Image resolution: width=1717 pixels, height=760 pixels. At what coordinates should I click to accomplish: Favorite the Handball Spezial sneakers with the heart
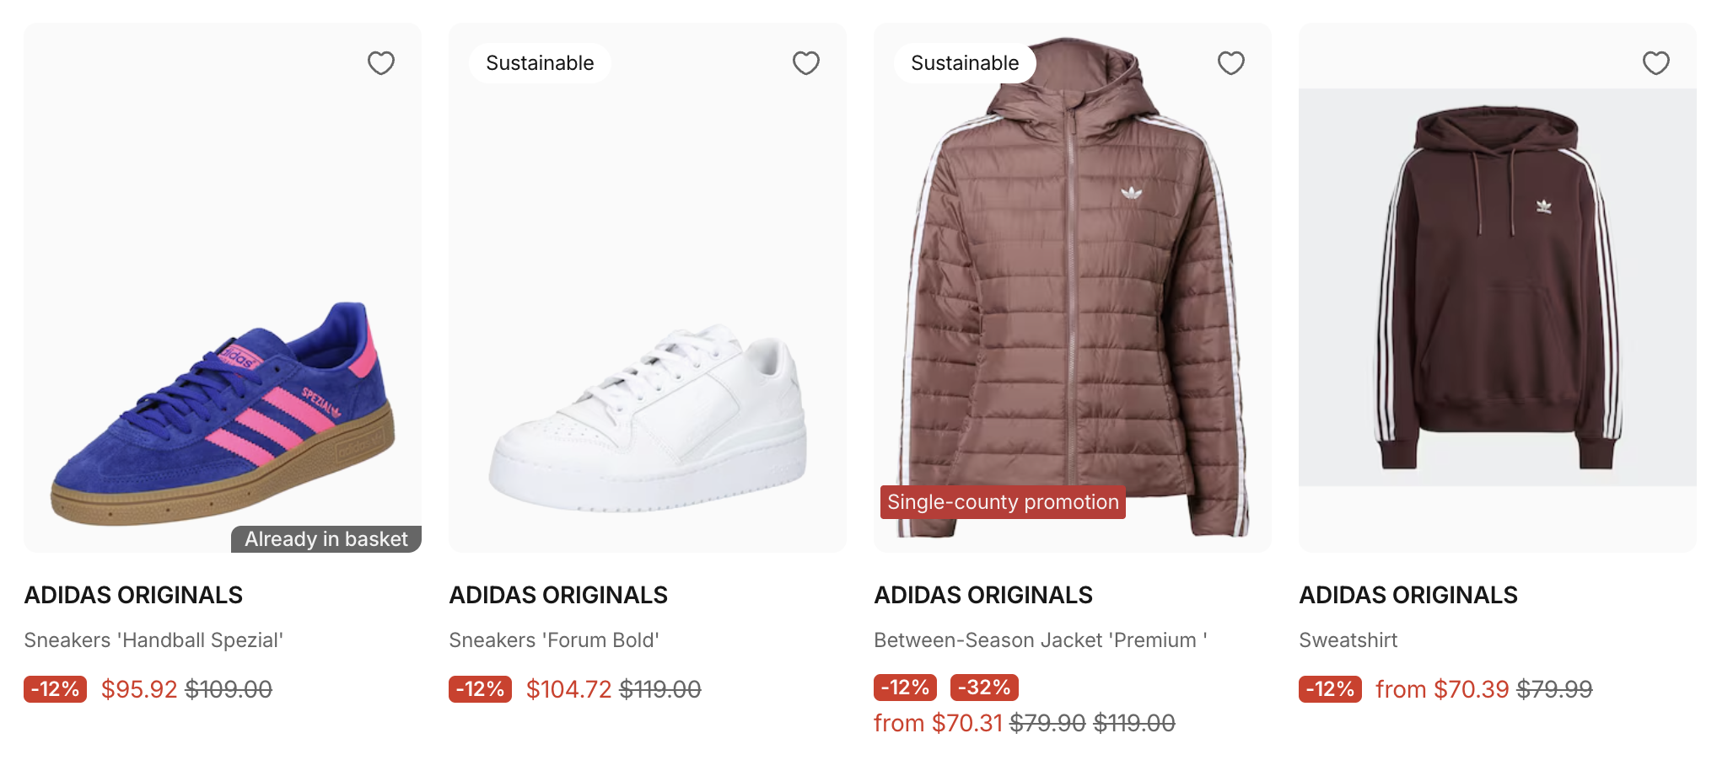pos(381,63)
